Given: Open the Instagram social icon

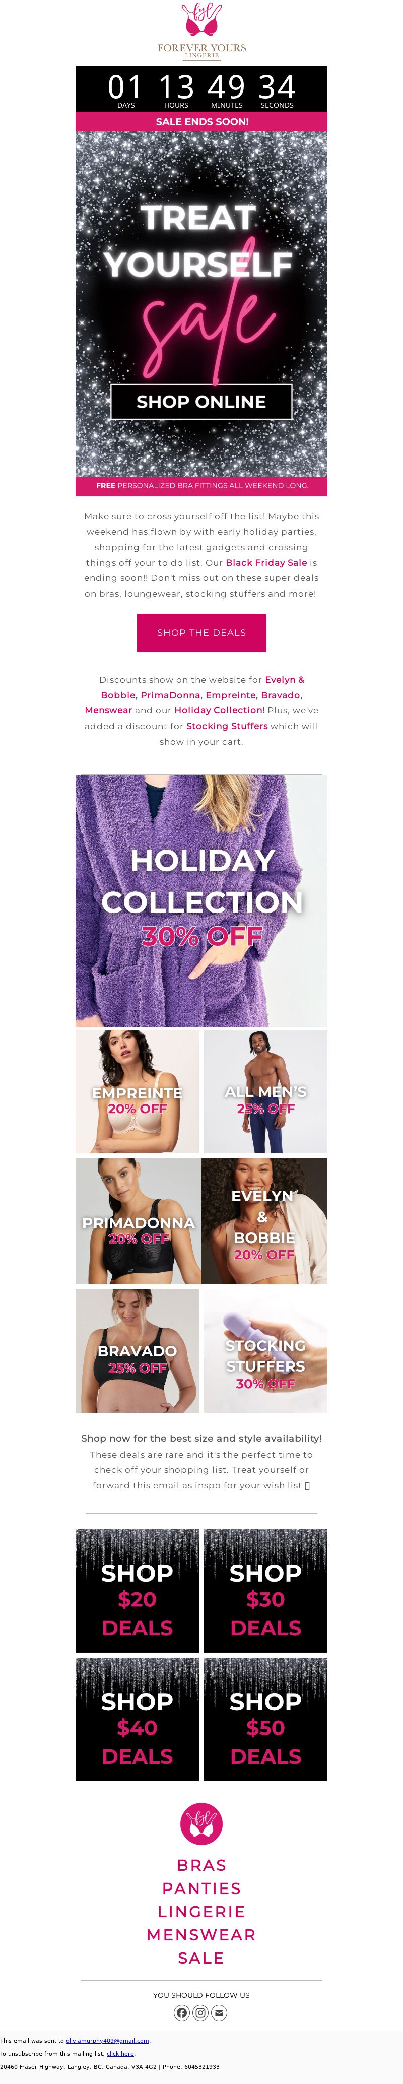Looking at the screenshot, I should [200, 2012].
